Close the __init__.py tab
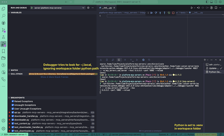 click(x=114, y=8)
